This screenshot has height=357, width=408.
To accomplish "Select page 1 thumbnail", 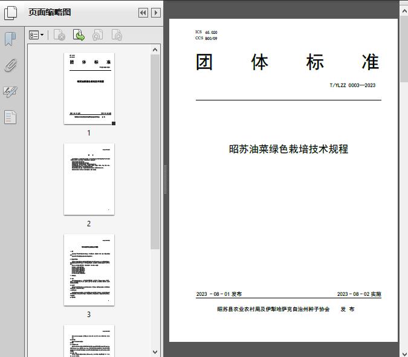I will [x=89, y=88].
